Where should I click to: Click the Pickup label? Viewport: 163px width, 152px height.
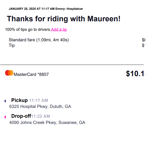point(19,100)
